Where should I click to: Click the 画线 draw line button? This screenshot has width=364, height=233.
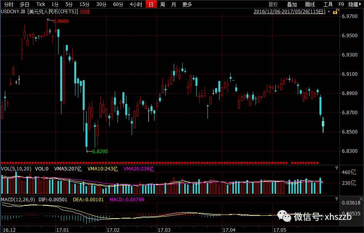click(310, 4)
